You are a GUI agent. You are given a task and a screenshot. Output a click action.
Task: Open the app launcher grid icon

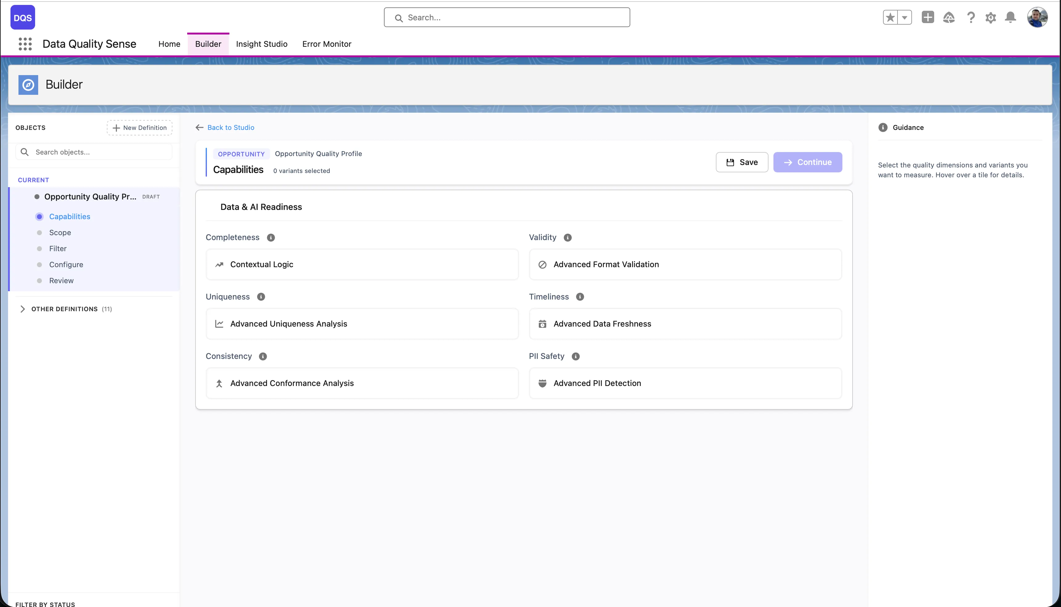(x=25, y=44)
